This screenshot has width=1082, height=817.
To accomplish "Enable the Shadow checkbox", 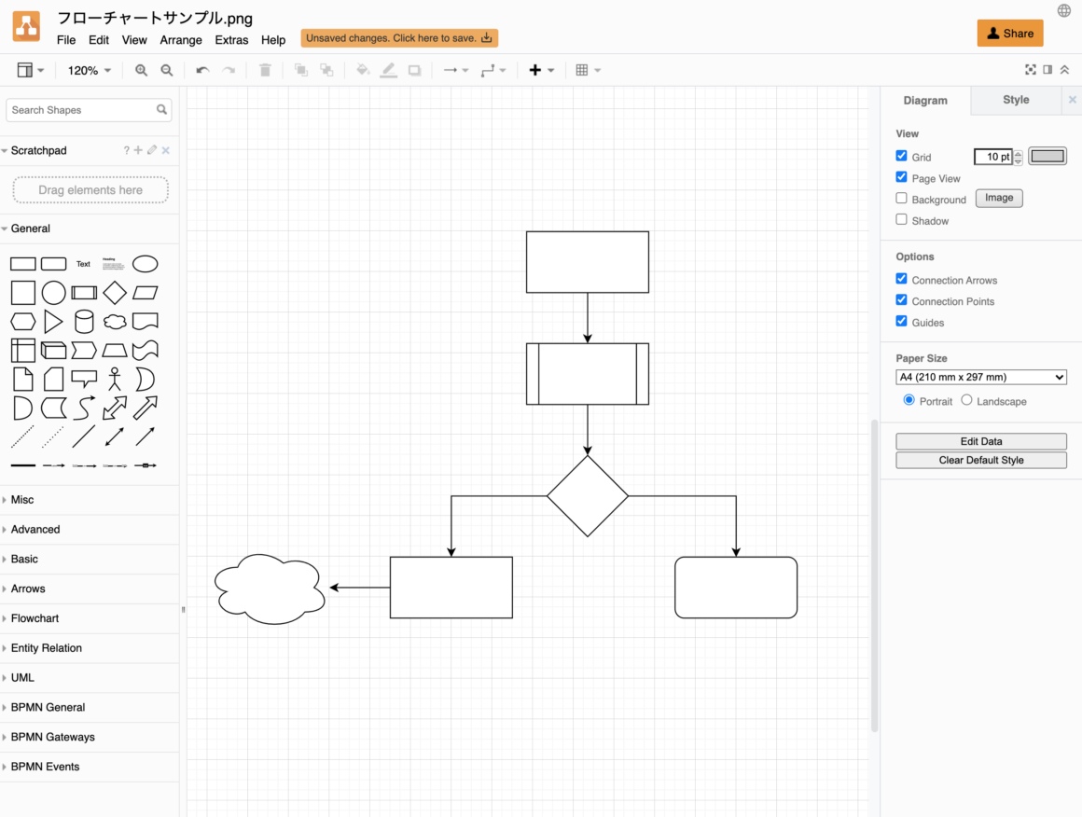I will pos(901,220).
